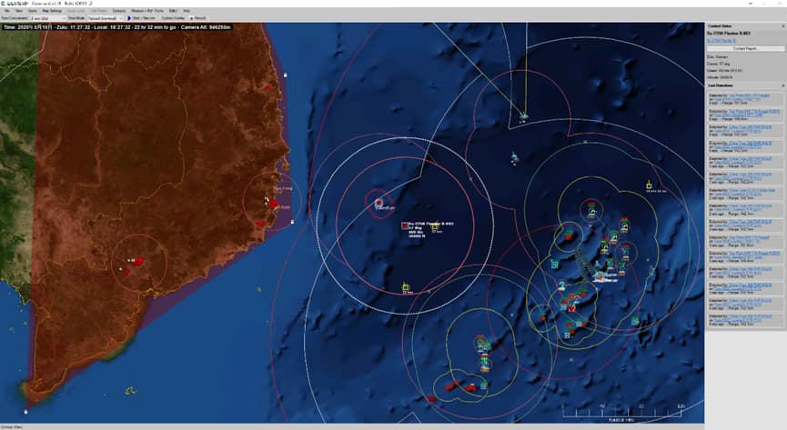
Task: Click the nautical miles scale bar
Action: (623, 413)
